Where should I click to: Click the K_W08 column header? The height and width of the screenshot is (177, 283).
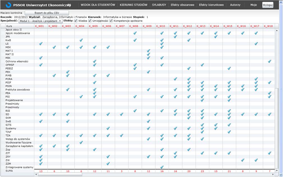134,26
